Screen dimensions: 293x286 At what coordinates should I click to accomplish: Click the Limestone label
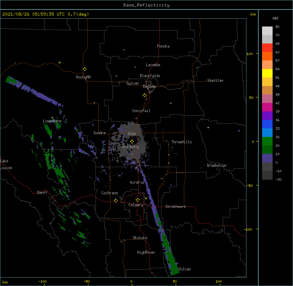point(52,121)
